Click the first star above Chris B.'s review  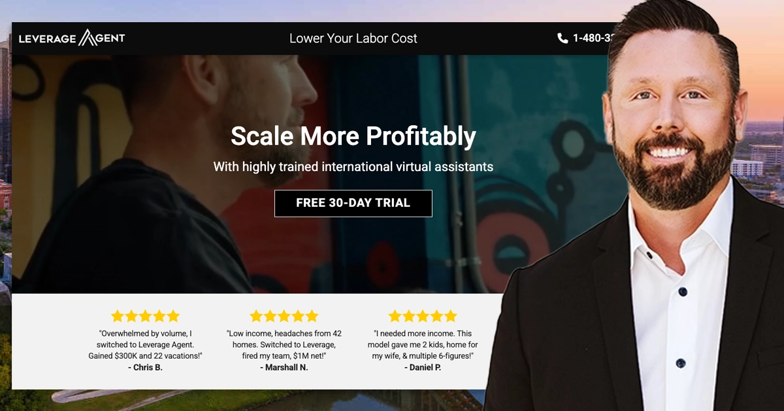pyautogui.click(x=118, y=316)
